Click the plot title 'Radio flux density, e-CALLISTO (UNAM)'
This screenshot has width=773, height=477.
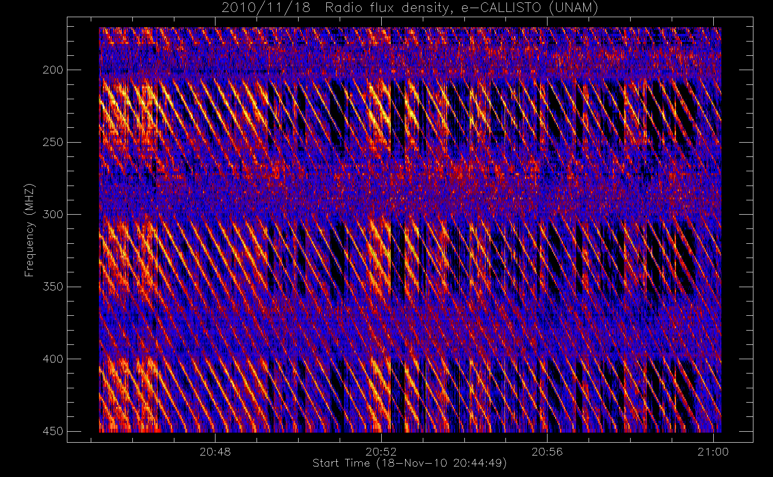point(462,8)
